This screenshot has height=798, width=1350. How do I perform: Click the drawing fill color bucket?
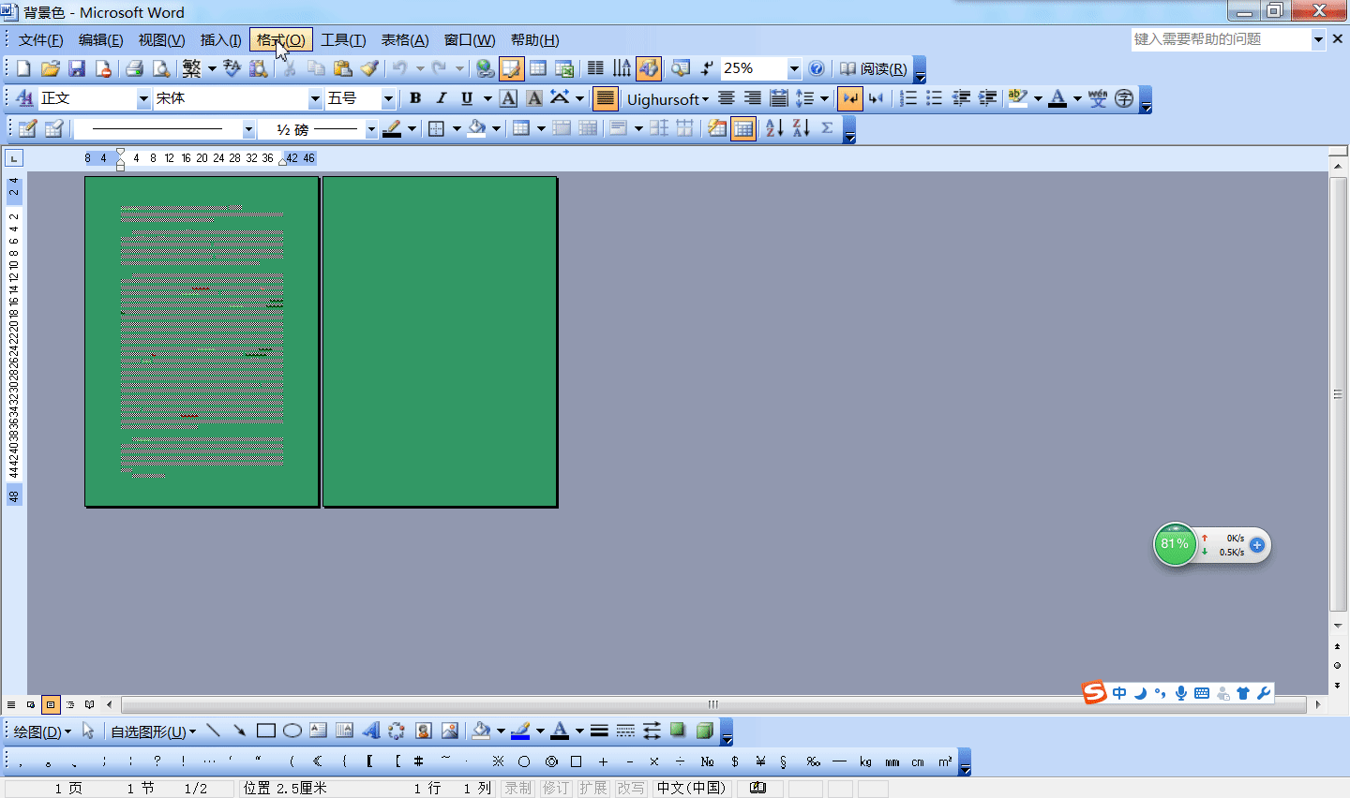[482, 731]
